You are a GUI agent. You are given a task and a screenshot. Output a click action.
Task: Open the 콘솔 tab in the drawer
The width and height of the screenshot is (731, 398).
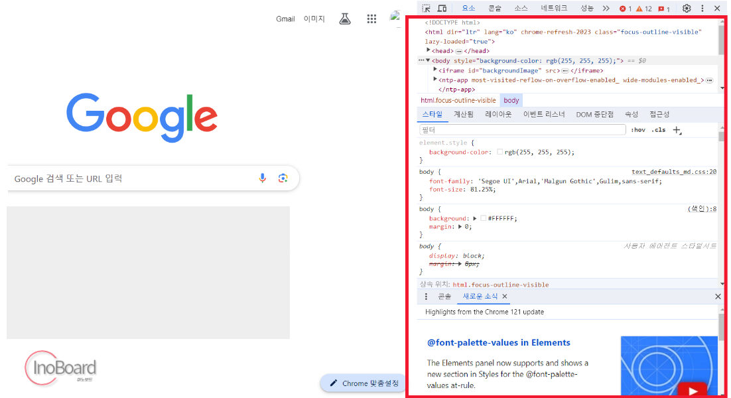444,297
